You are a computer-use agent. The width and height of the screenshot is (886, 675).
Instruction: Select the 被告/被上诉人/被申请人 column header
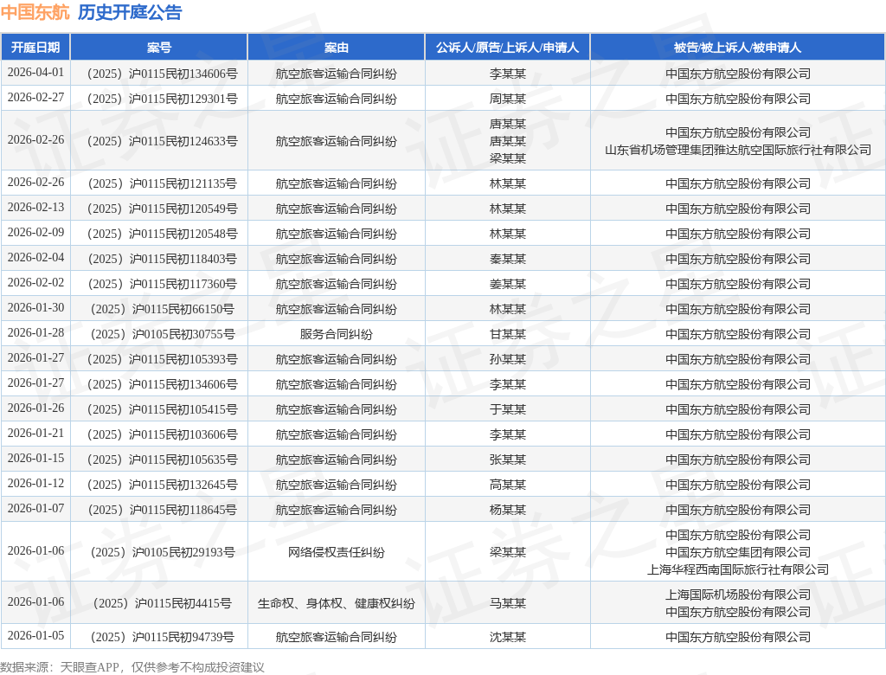737,48
